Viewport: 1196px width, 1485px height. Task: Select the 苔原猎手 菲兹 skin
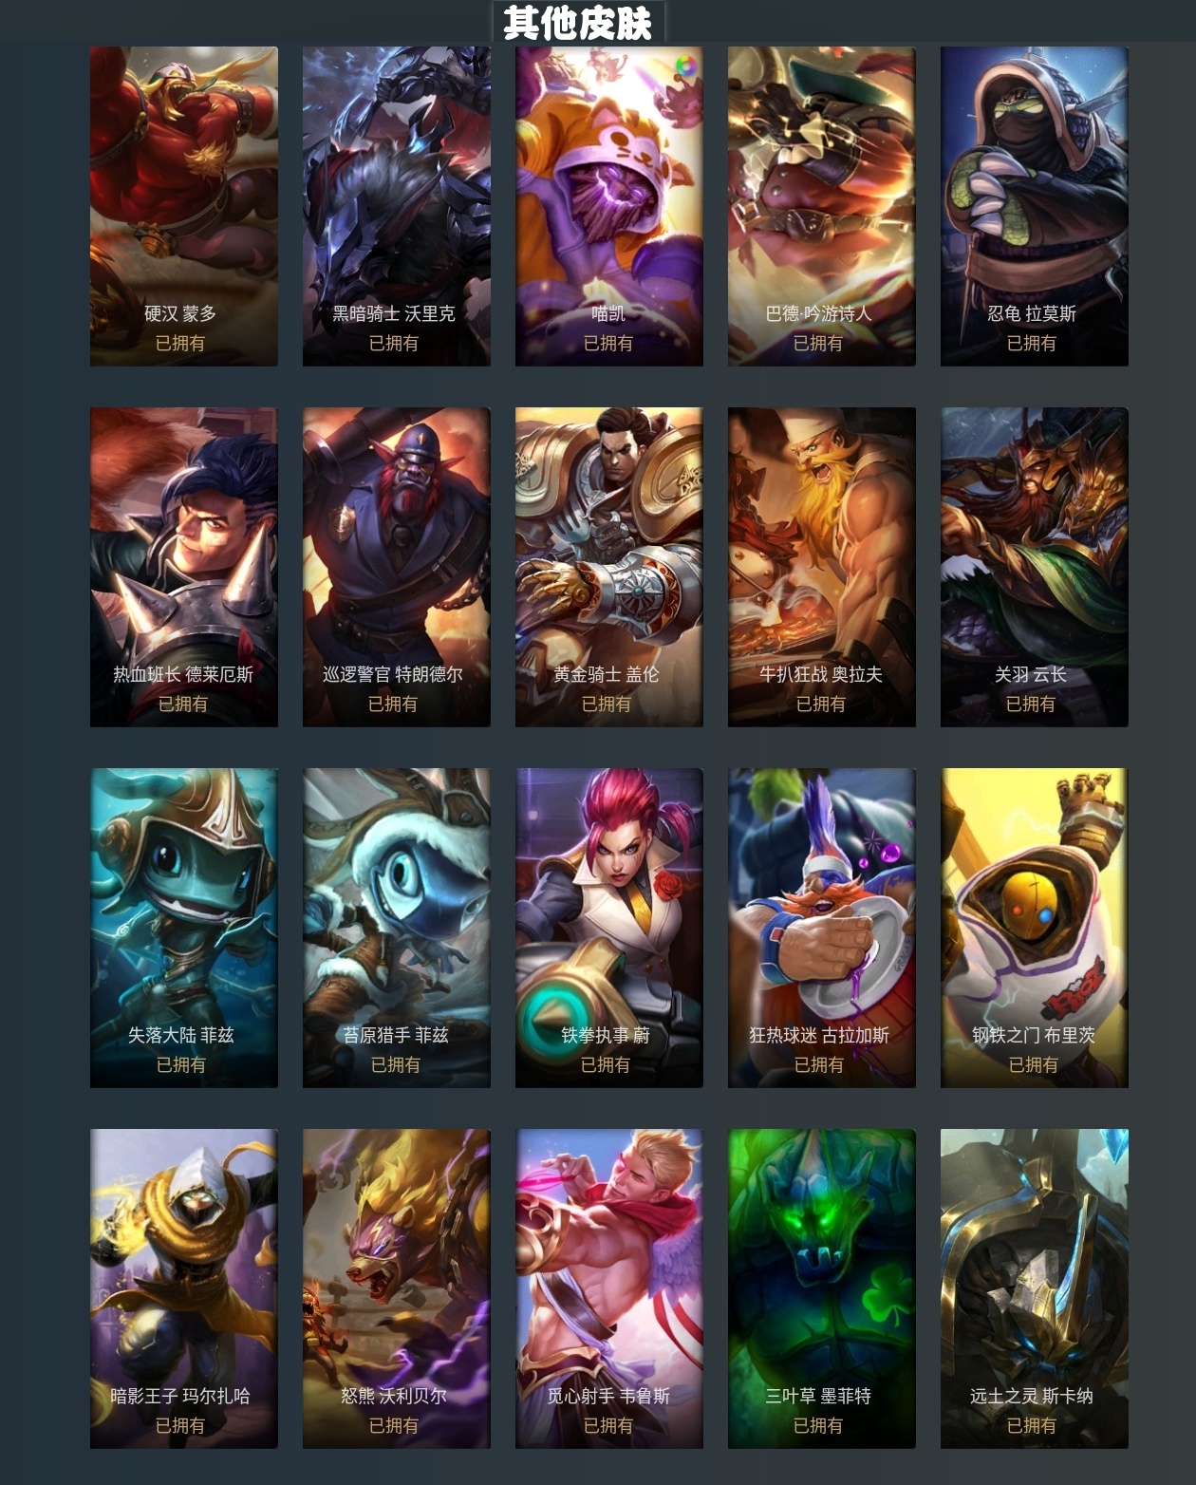[397, 928]
